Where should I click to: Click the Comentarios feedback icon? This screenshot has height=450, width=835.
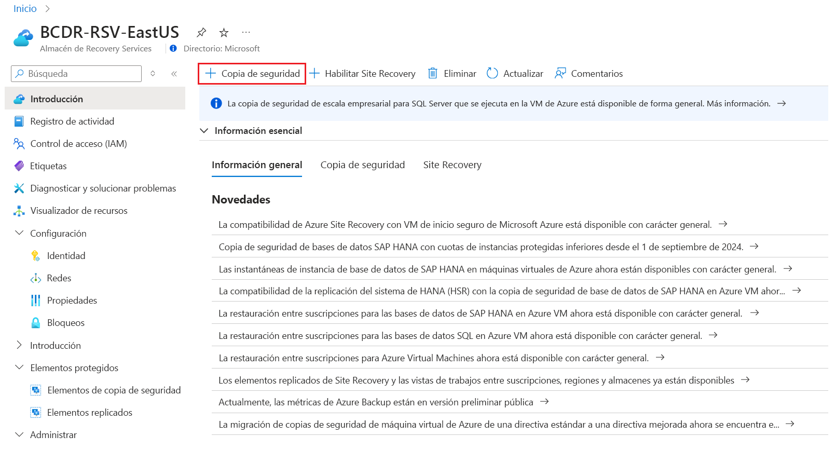pyautogui.click(x=560, y=73)
